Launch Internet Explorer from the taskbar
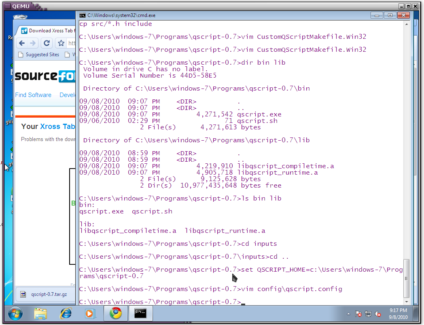 click(66, 313)
